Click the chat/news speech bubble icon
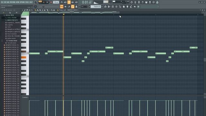The height and width of the screenshot is (116, 206). pos(154,2)
